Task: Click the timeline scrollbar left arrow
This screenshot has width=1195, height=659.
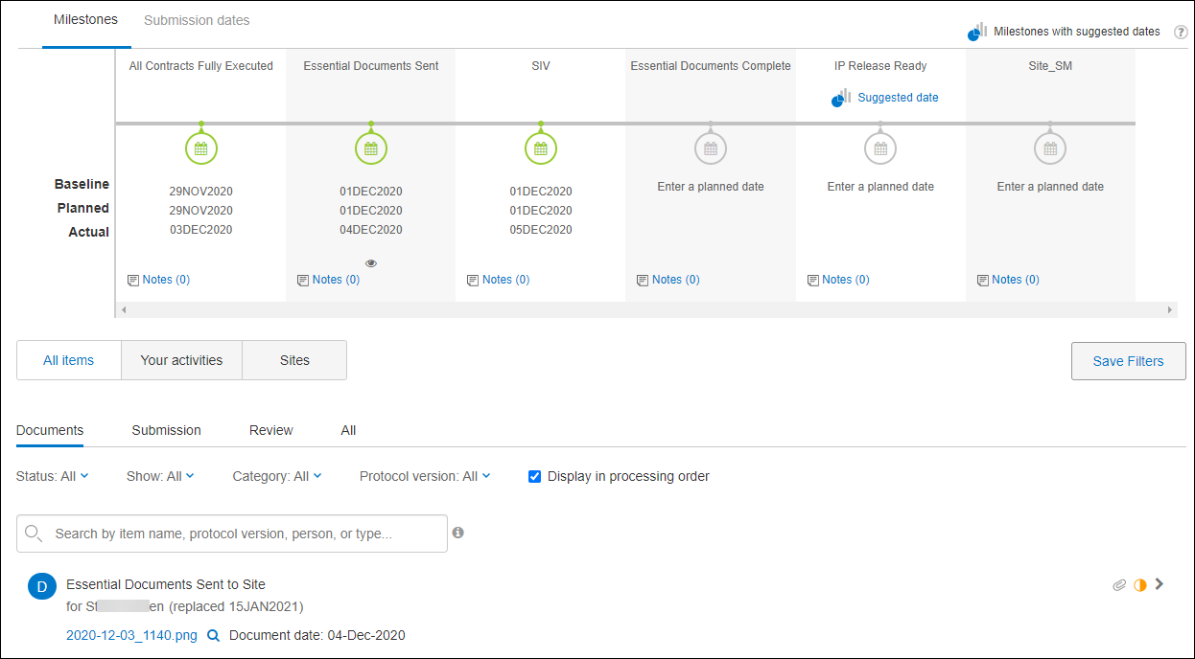Action: 123,310
